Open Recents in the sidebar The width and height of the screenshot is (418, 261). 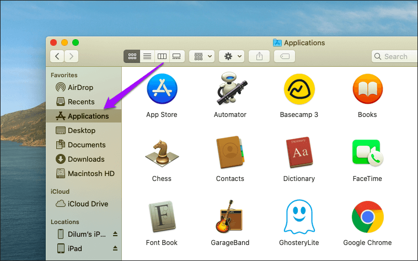[84, 102]
